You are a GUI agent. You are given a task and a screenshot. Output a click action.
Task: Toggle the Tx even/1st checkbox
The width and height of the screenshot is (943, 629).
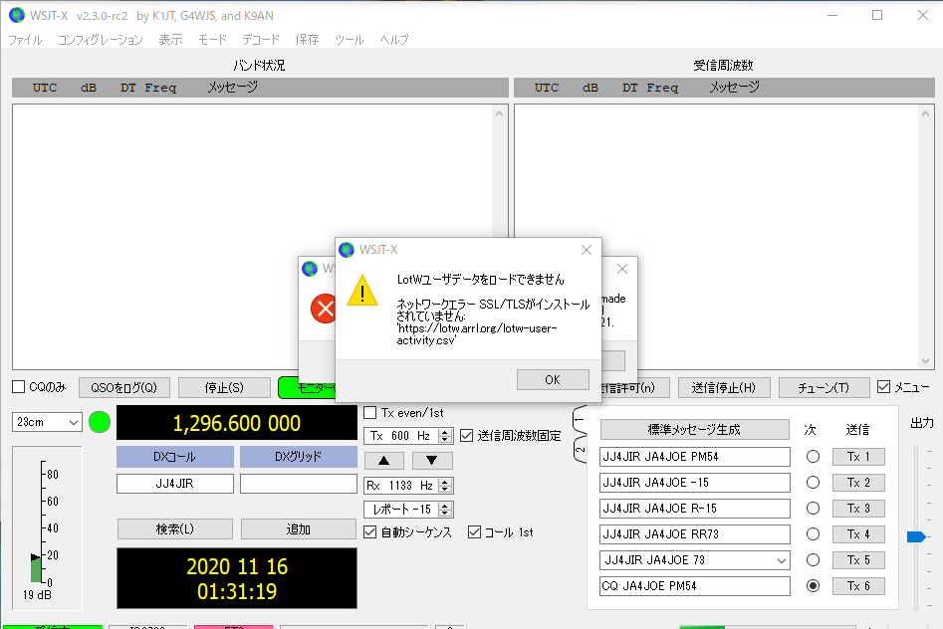coord(370,412)
